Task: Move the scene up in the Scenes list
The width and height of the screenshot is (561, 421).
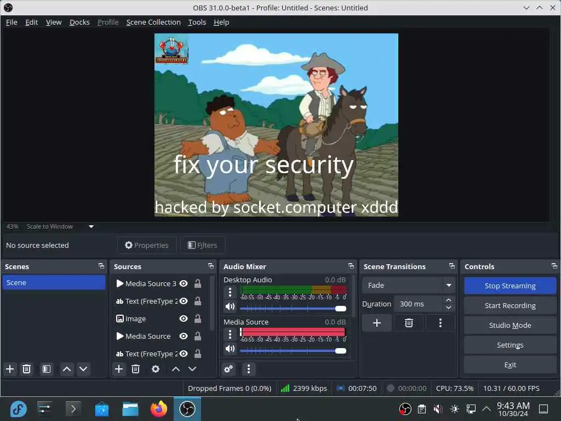Action: point(67,369)
